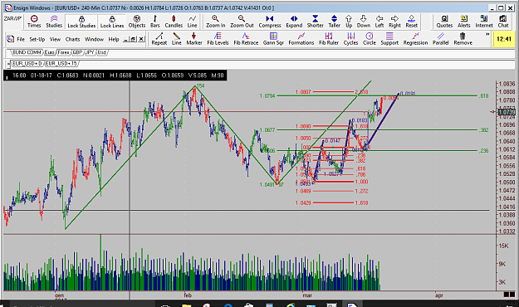Select the Fib Levels tool

(x=218, y=39)
